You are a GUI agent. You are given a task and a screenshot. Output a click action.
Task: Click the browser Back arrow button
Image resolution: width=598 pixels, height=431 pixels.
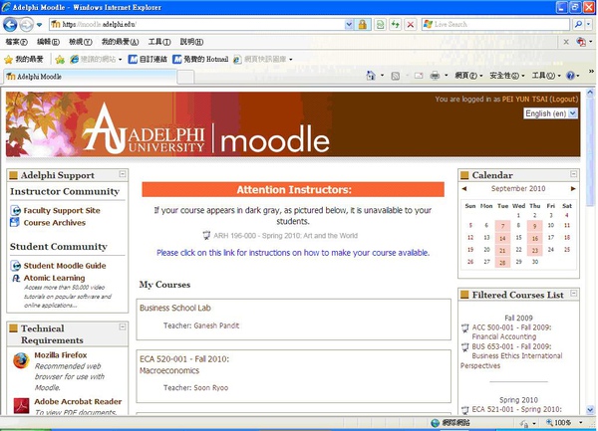10,25
